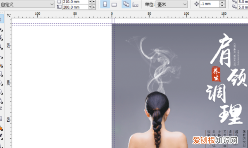Apply page layout to all pages
This screenshot has width=248, height=148.
[x=126, y=4]
